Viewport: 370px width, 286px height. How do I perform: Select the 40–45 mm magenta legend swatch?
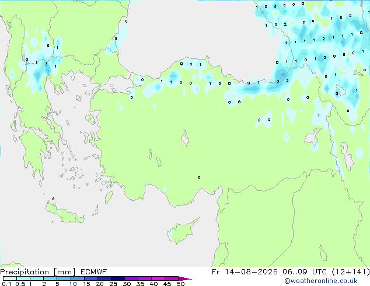tap(158, 278)
